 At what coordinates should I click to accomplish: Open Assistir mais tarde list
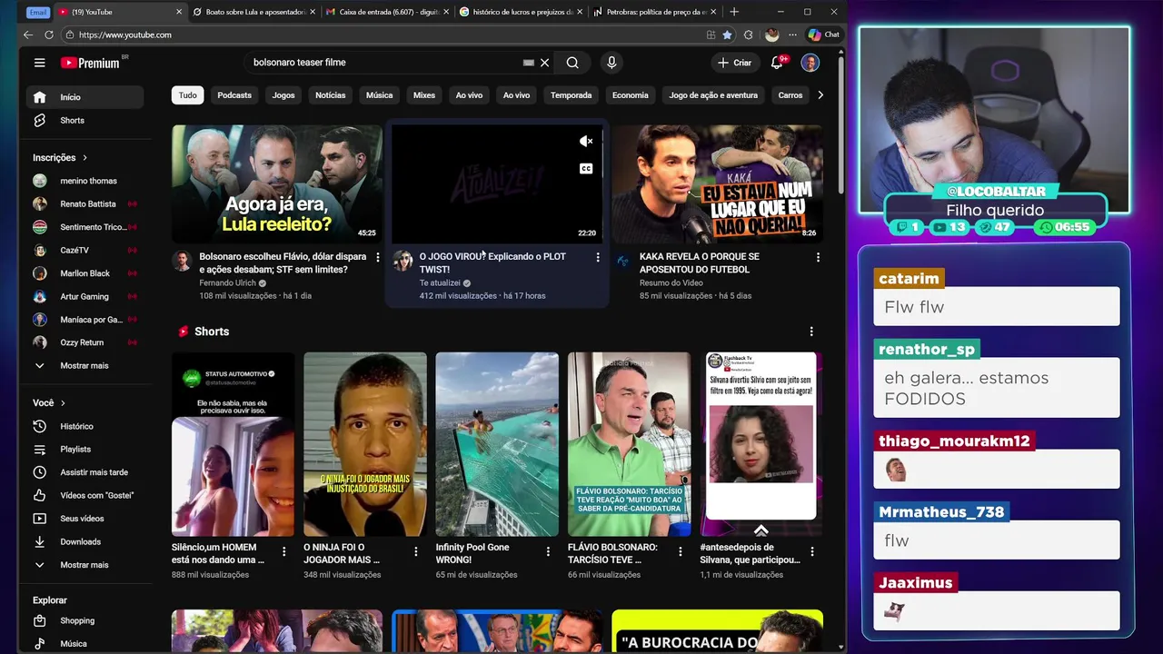[84, 472]
